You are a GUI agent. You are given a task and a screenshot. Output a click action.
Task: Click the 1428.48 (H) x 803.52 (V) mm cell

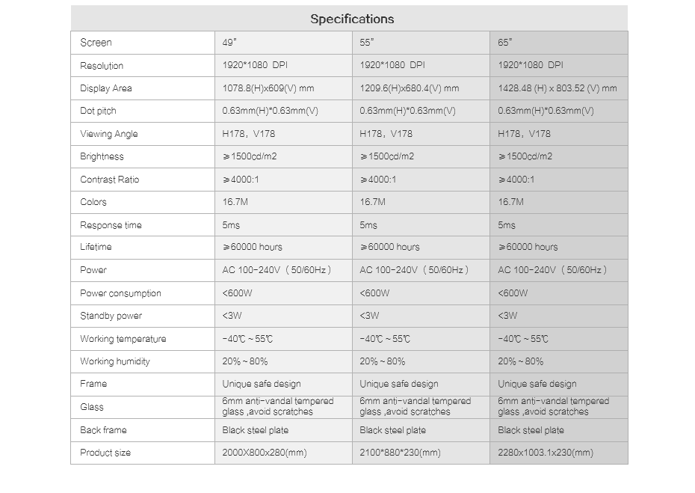557,88
